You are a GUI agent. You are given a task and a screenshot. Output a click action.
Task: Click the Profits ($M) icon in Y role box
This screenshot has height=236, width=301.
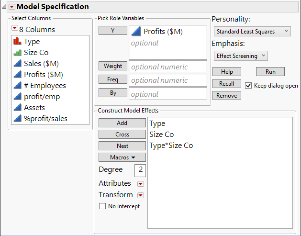(136, 32)
